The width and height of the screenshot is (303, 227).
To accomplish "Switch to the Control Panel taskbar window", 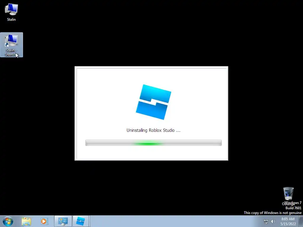I will click(x=63, y=221).
